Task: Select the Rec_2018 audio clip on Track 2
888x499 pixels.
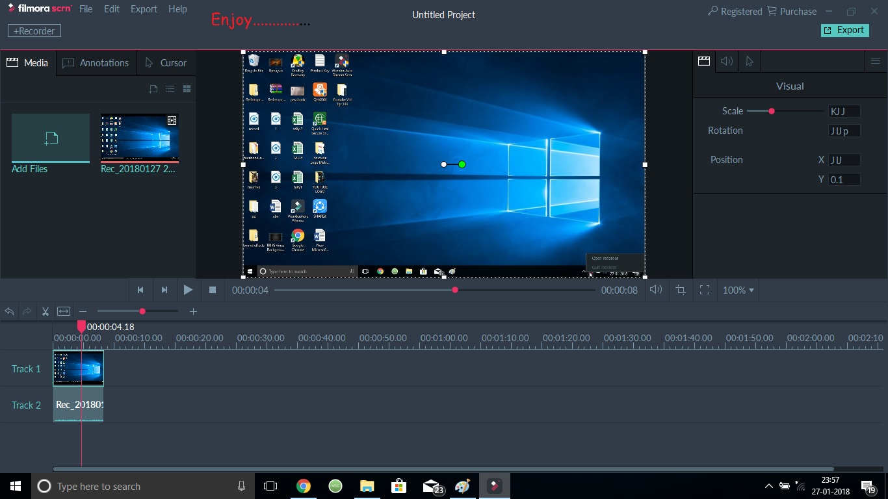Action: 78,405
